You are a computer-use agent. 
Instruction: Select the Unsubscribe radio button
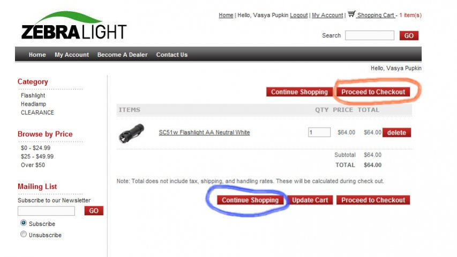point(24,234)
